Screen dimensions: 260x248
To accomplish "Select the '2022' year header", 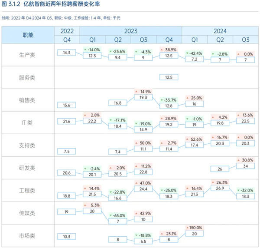I will [x=67, y=31].
